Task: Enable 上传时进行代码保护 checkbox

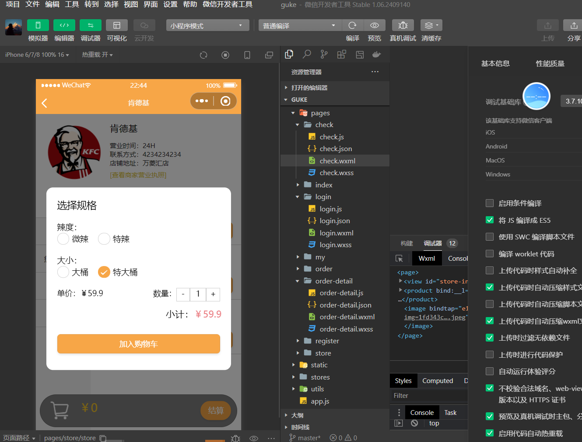Action: [490, 354]
